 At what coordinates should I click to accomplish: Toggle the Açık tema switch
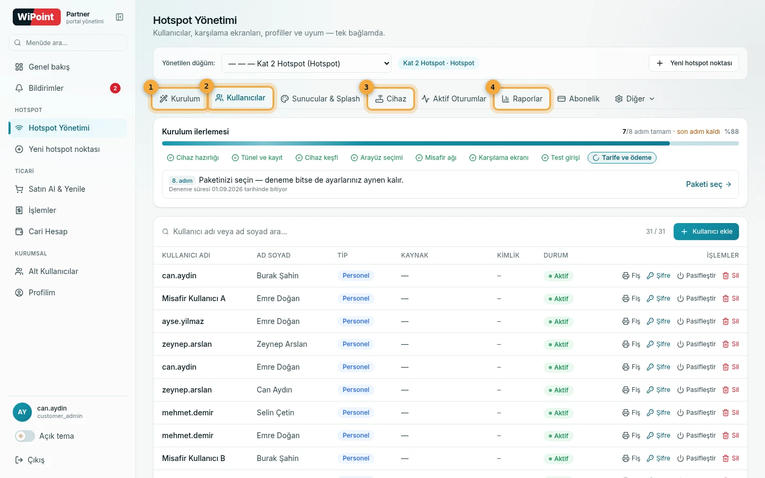(25, 436)
